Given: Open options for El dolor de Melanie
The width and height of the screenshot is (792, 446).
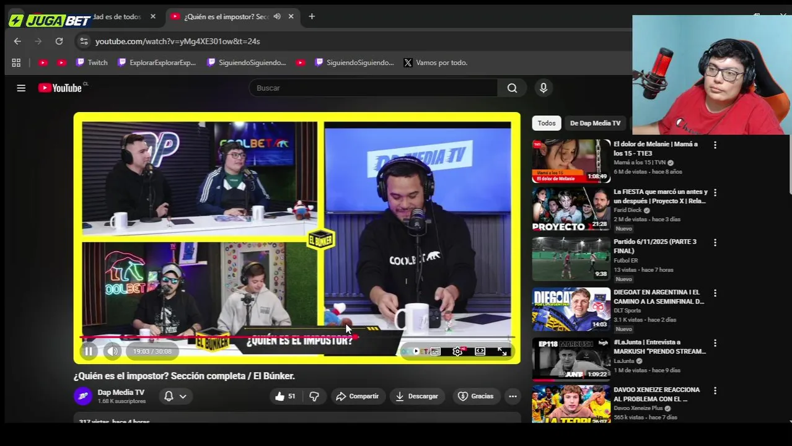Looking at the screenshot, I should (x=715, y=145).
